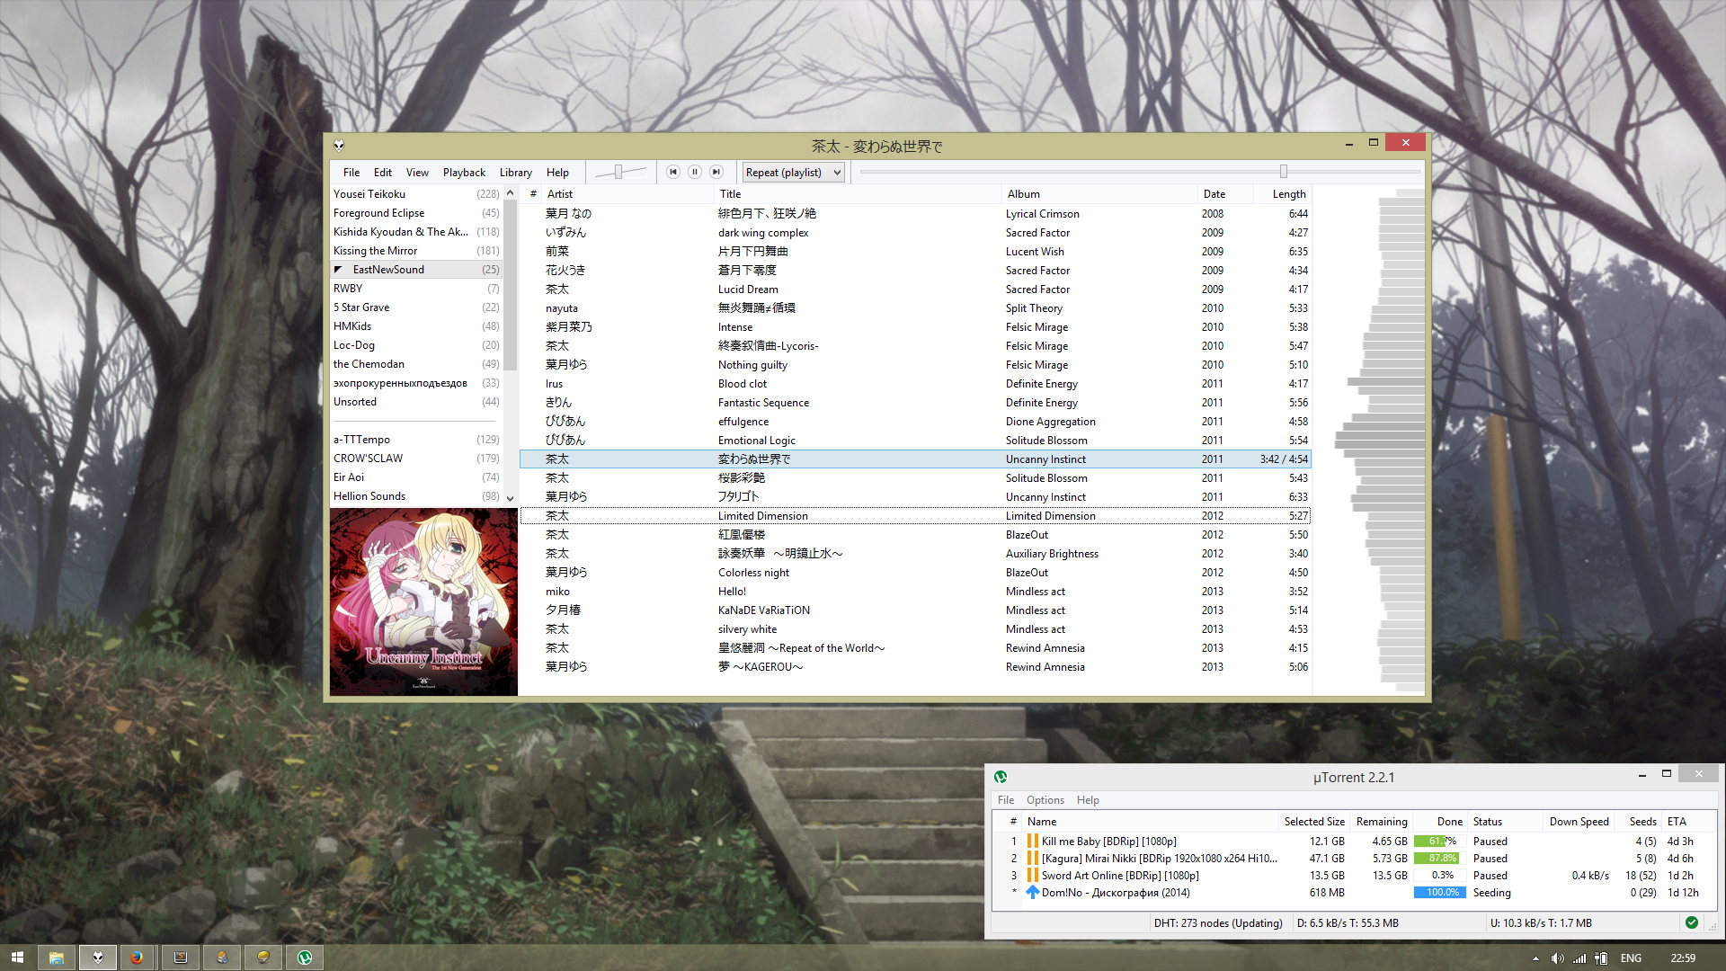Viewport: 1726px width, 971px height.
Task: Sort torrents by Down Speed column header
Action: point(1579,822)
